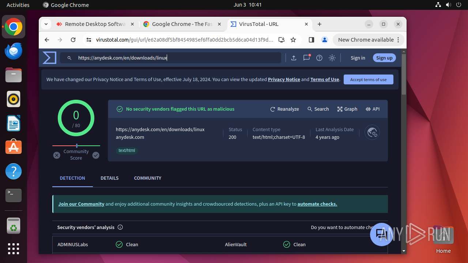The width and height of the screenshot is (468, 263).
Task: Open tab search dropdown arrow
Action: (x=46, y=24)
